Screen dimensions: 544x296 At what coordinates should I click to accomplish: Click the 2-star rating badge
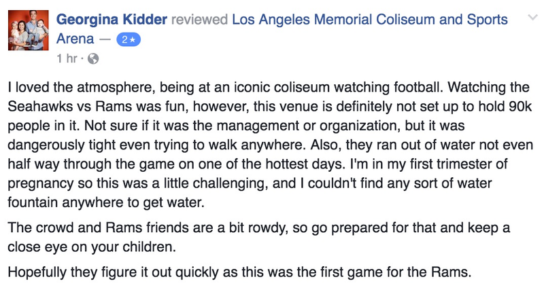coord(129,40)
